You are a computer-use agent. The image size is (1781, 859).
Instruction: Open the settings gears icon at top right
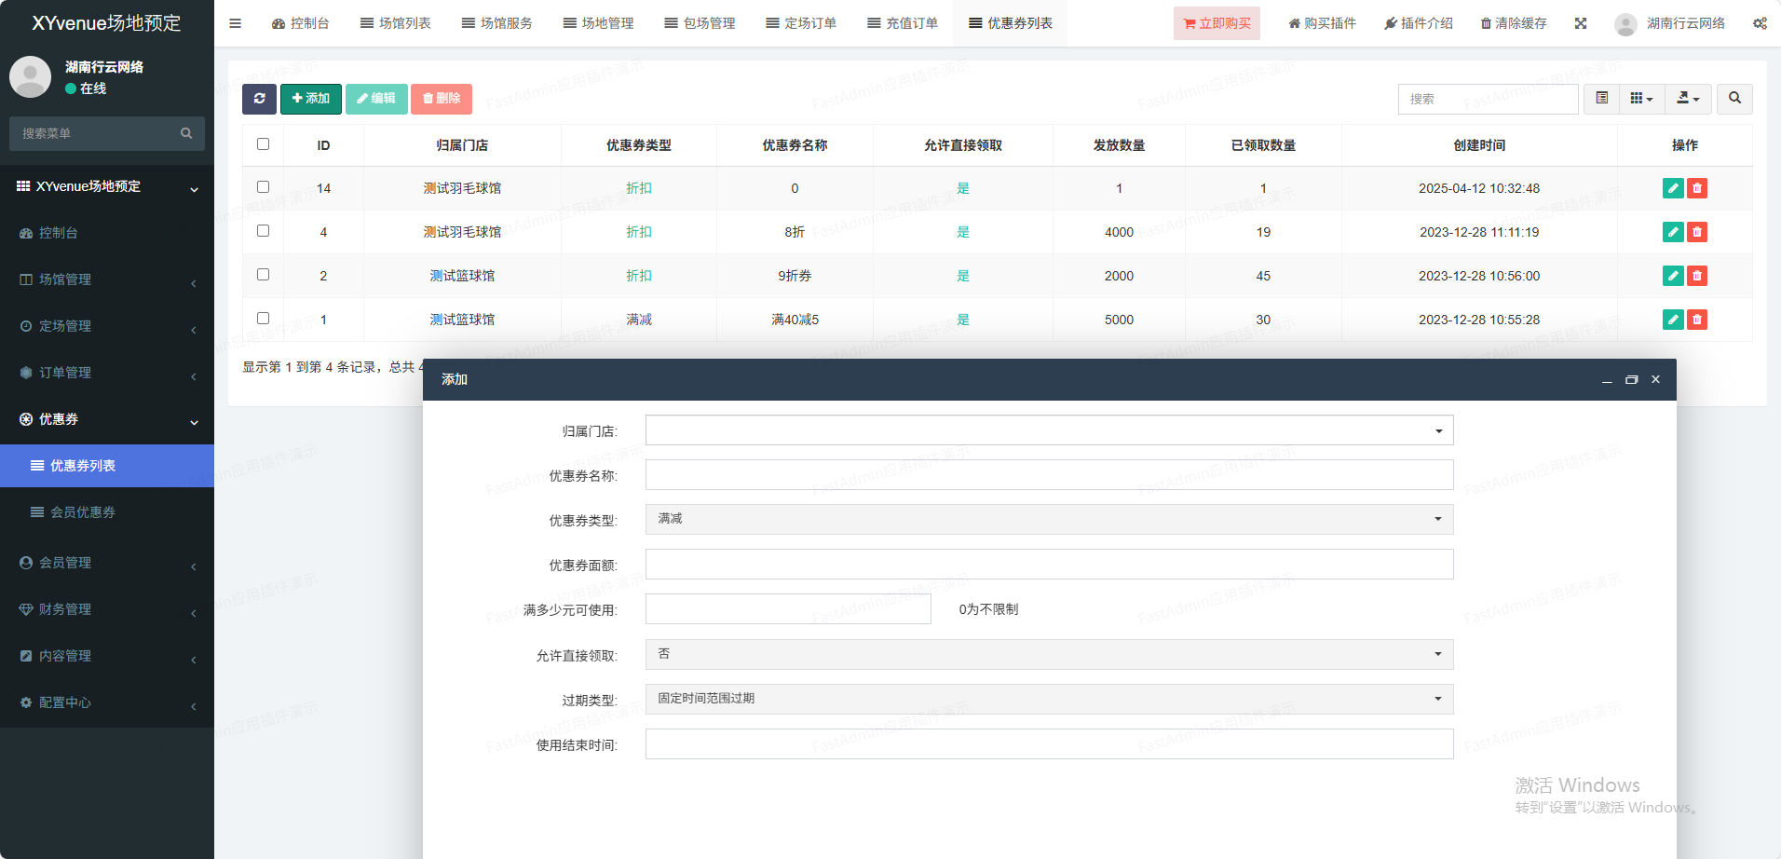(x=1760, y=23)
